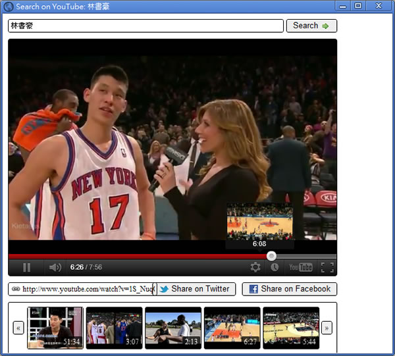Open video on YouTube logo
The height and width of the screenshot is (356, 395).
click(301, 267)
